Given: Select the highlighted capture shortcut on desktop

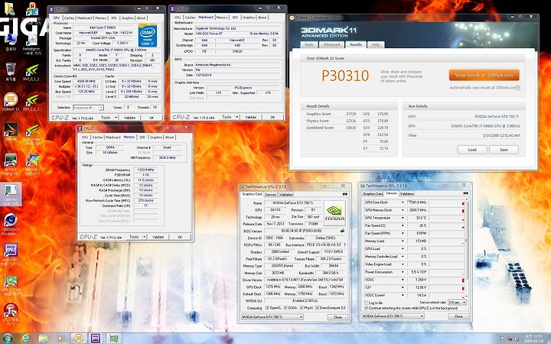Looking at the screenshot, I should pyautogui.click(x=11, y=194).
